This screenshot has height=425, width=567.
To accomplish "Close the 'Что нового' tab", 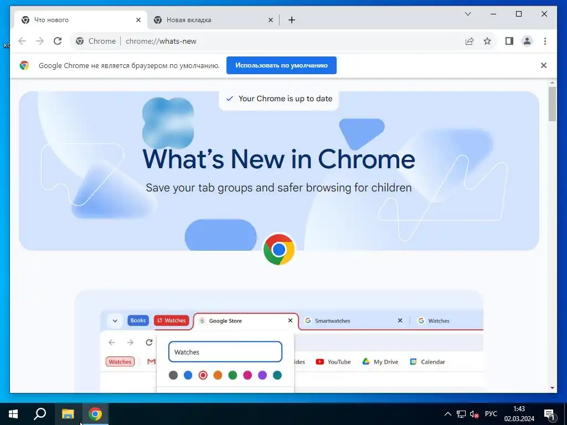I will coord(138,20).
